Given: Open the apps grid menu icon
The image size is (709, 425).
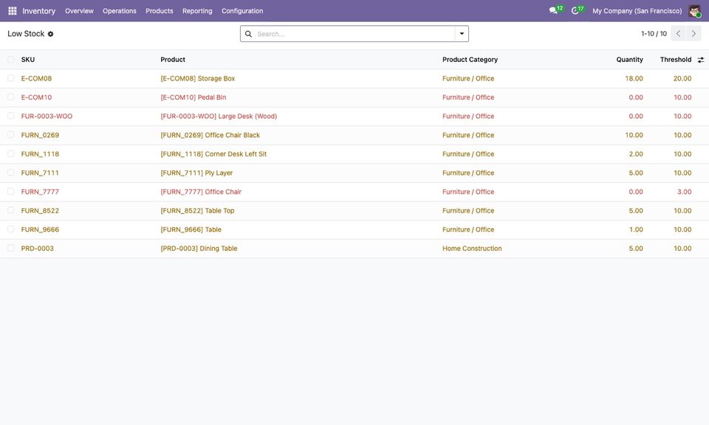Looking at the screenshot, I should pyautogui.click(x=13, y=11).
